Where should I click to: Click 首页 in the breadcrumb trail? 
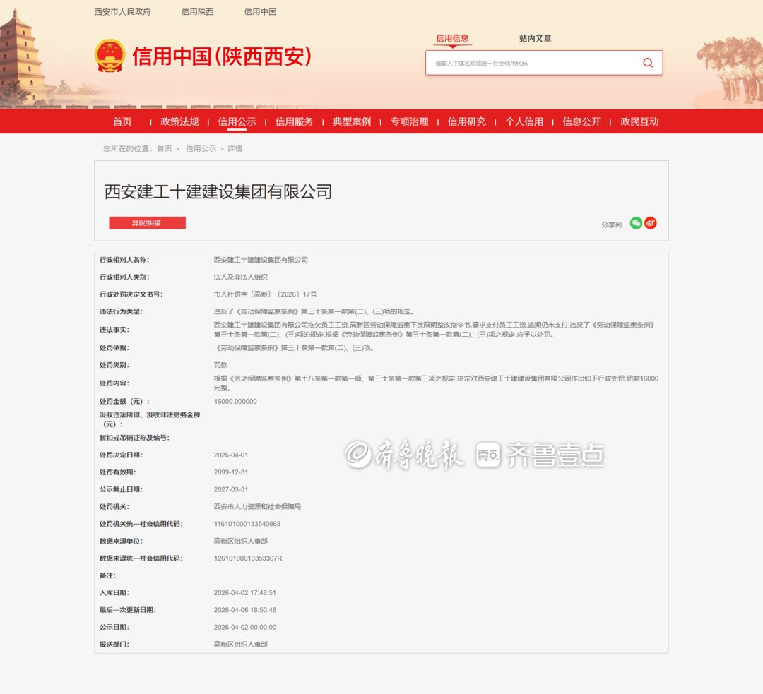pos(164,149)
